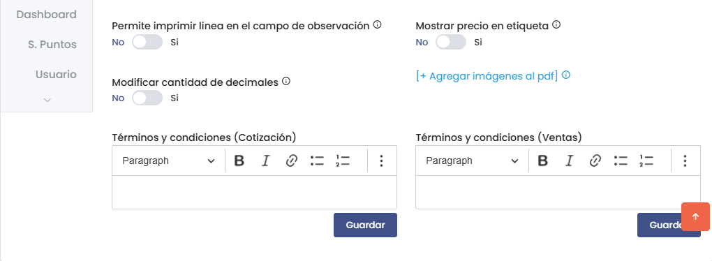The image size is (712, 261).
Task: Add bulleted list in the Cotización editor
Action: 317,161
